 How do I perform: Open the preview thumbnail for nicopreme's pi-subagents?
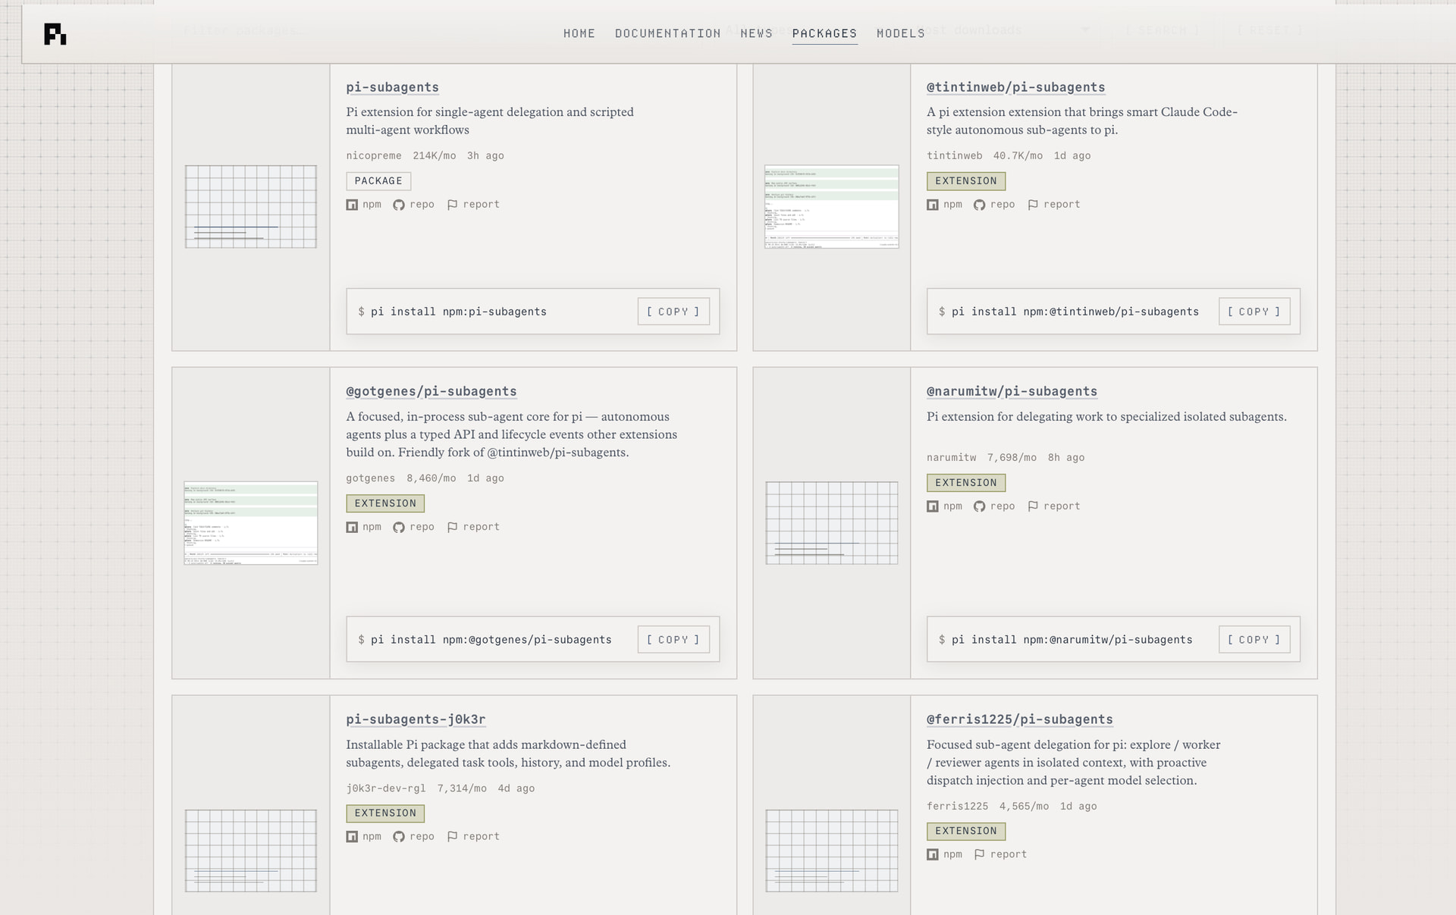click(x=251, y=207)
